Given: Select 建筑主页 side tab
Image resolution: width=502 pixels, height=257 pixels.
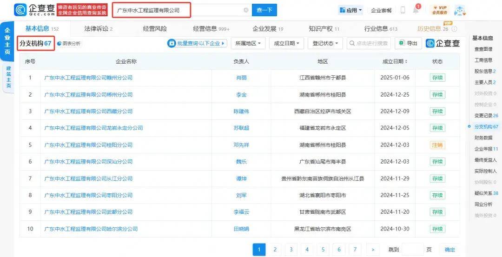Looking at the screenshot, I should pyautogui.click(x=8, y=77).
